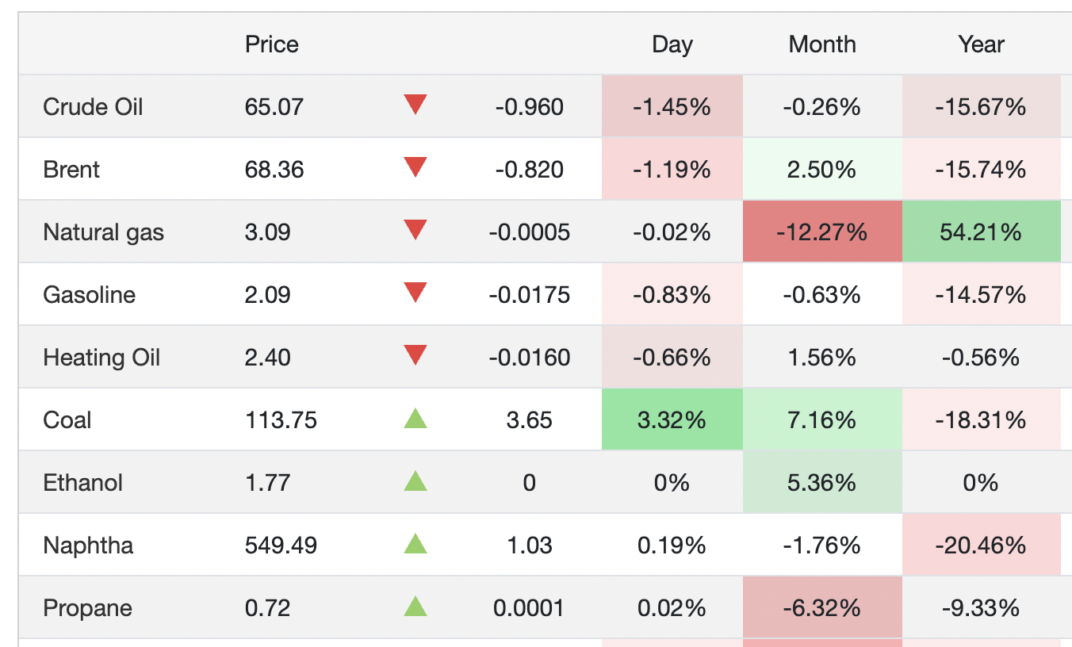Open the Naphtha commodity link

point(88,546)
